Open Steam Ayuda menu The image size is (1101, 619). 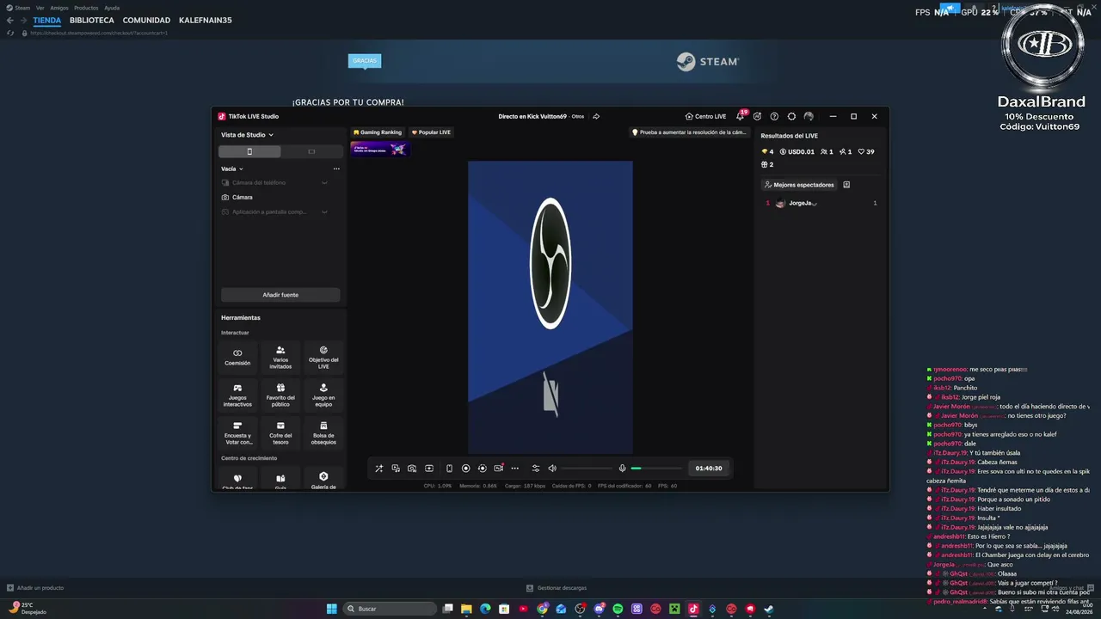[112, 8]
